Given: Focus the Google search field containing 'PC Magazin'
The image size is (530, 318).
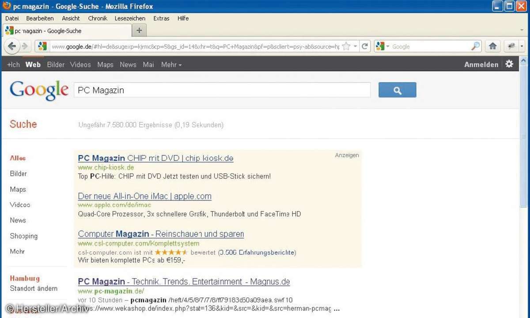Looking at the screenshot, I should [222, 90].
